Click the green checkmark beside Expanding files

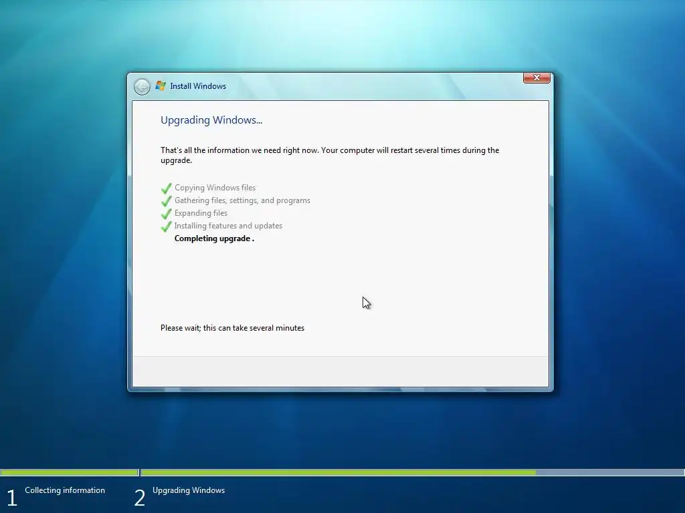click(x=167, y=214)
